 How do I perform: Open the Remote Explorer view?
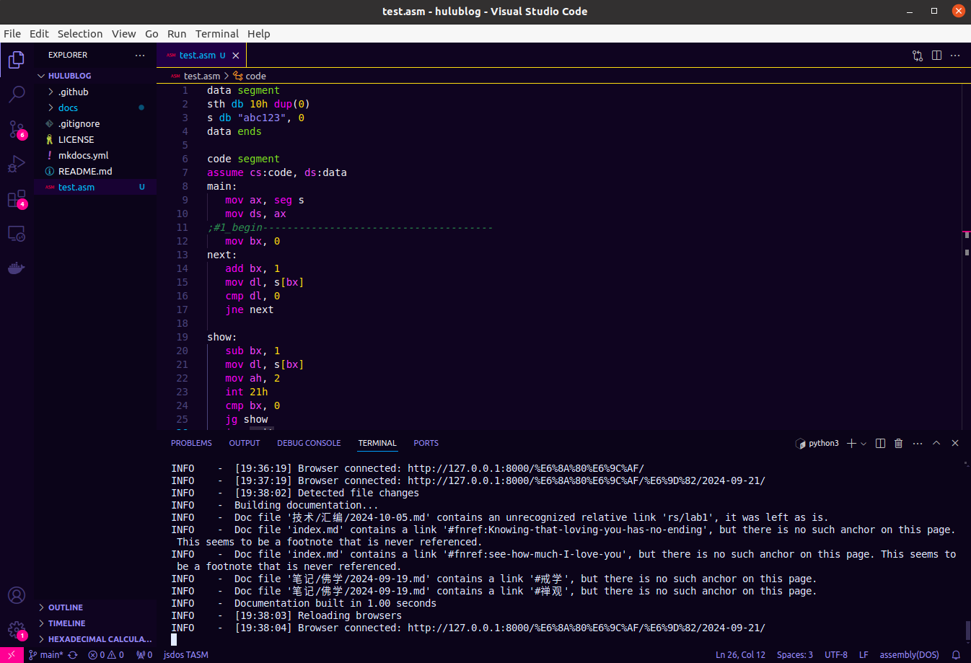(17, 234)
